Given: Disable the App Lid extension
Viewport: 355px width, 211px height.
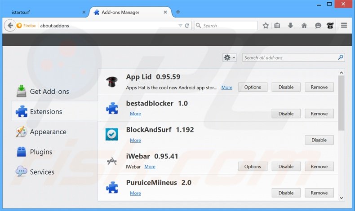Looking at the screenshot, I should pos(286,87).
